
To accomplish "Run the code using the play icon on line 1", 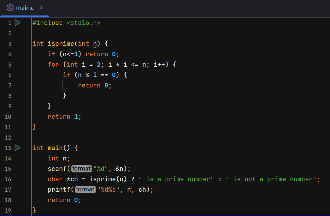I will pyautogui.click(x=17, y=22).
